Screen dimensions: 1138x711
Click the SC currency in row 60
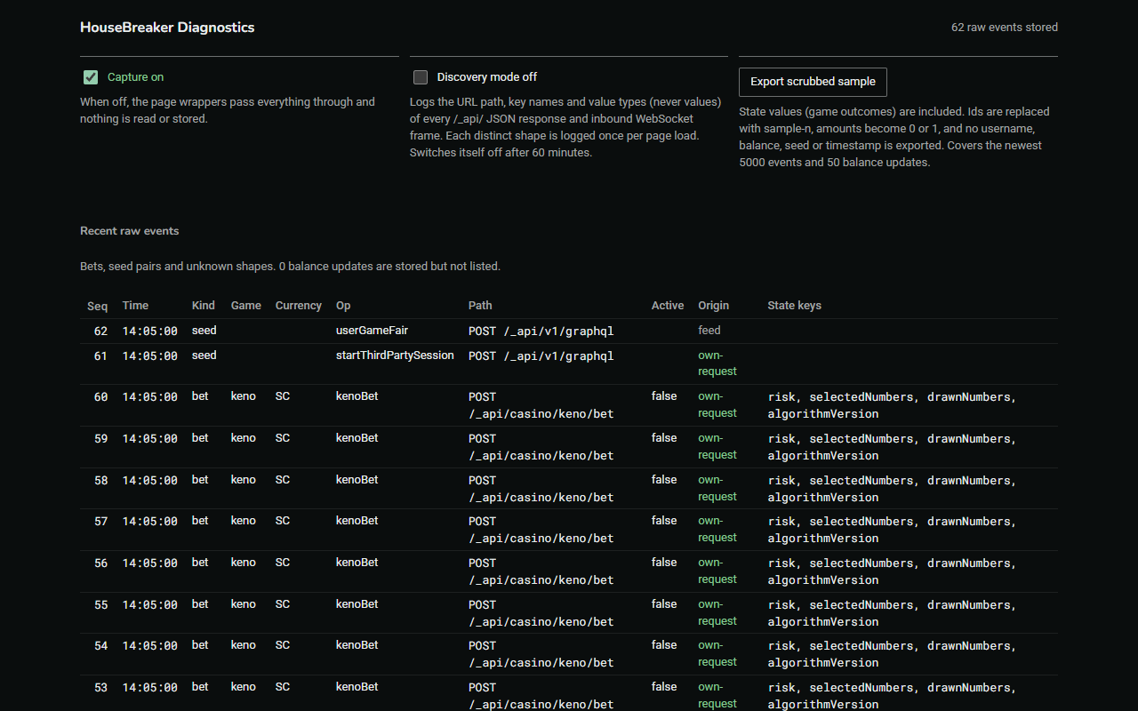pyautogui.click(x=283, y=396)
